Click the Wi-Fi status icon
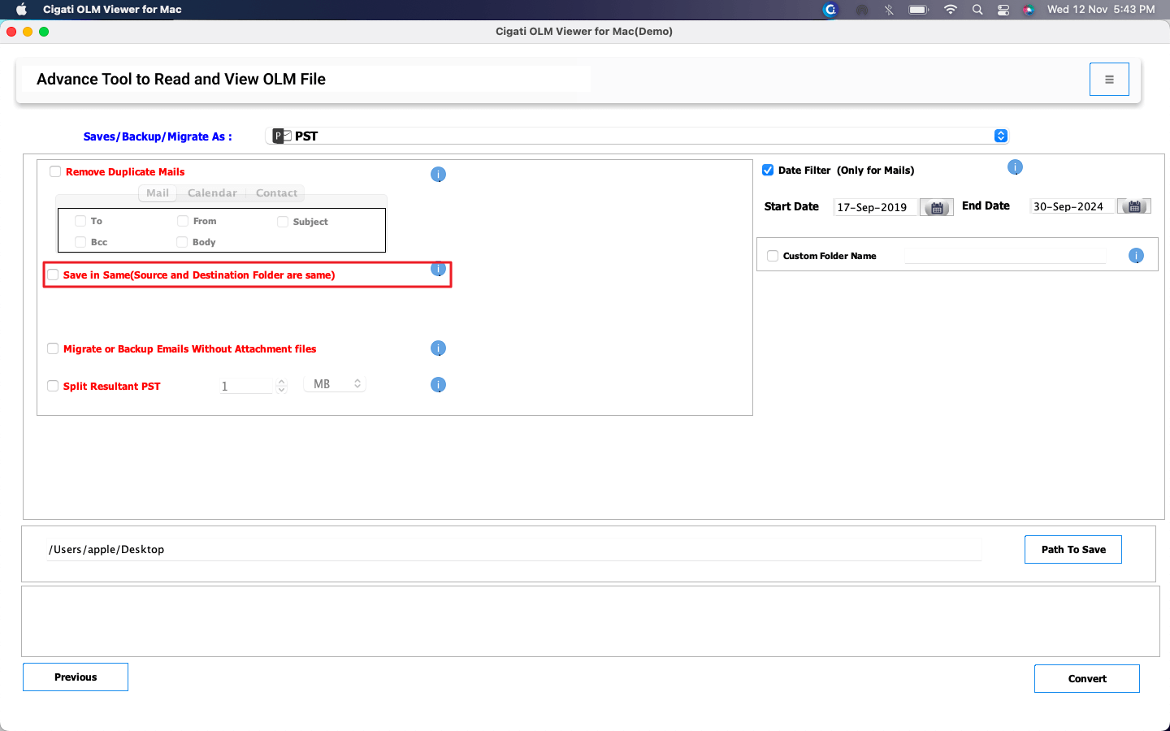1170x731 pixels. (950, 10)
